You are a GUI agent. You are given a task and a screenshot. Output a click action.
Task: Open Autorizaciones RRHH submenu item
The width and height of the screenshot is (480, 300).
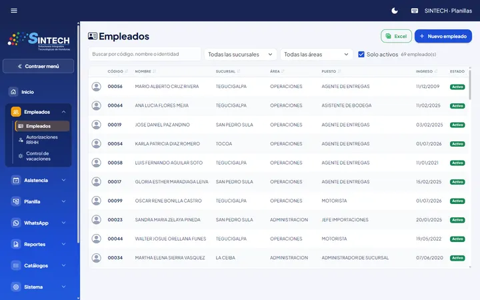(x=42, y=139)
